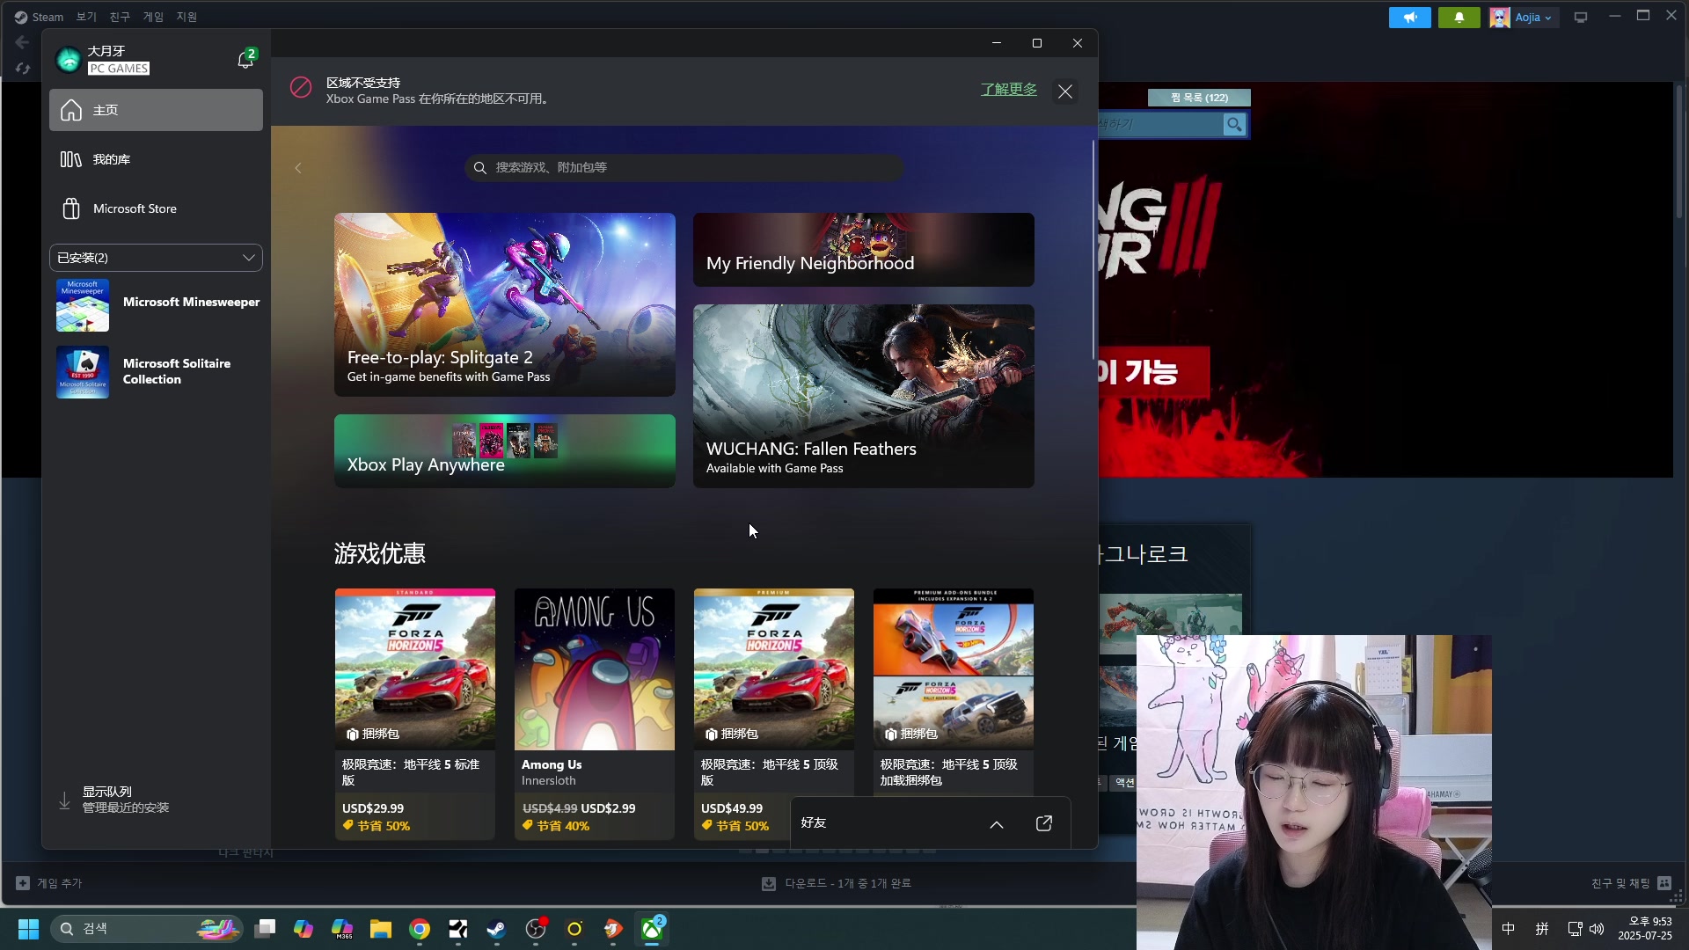The image size is (1689, 950).
Task: Open the 게임 menu in Steam
Action: tap(153, 17)
